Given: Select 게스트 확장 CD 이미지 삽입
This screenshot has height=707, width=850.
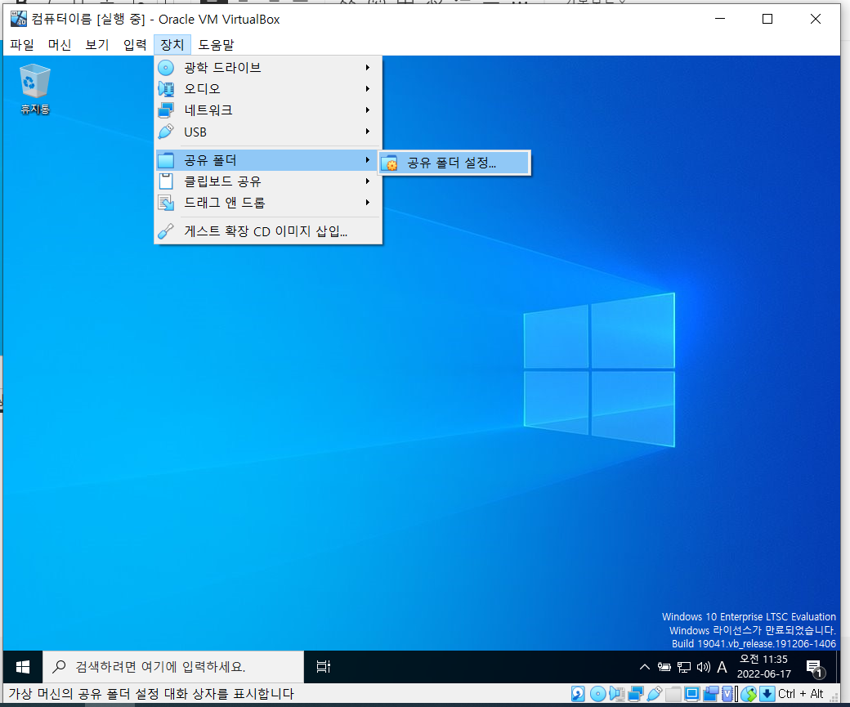Looking at the screenshot, I should [x=269, y=231].
